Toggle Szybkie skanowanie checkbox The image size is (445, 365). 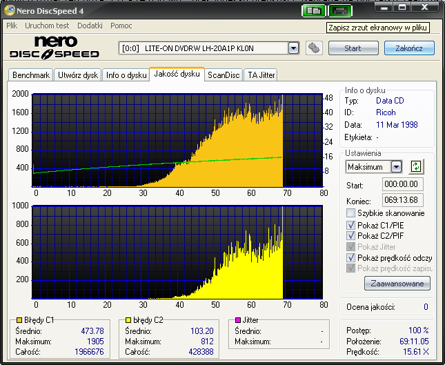[x=350, y=213]
